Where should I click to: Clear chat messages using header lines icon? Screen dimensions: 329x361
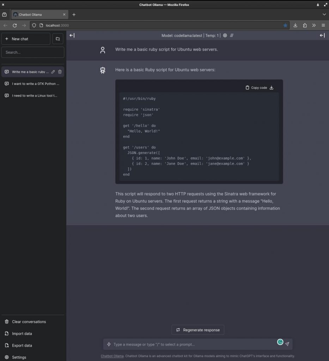[232, 36]
